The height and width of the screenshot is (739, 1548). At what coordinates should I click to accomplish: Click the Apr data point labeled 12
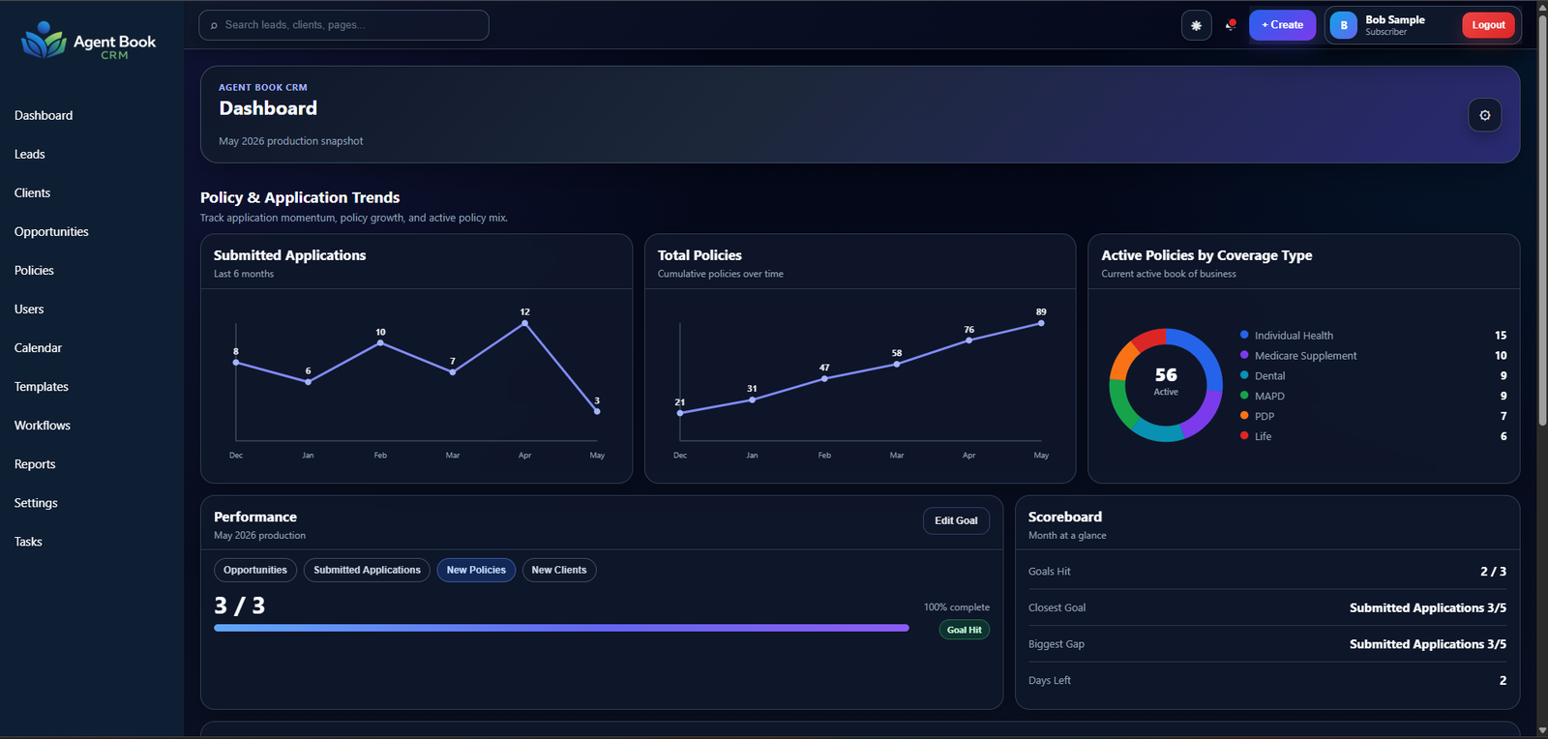click(525, 323)
